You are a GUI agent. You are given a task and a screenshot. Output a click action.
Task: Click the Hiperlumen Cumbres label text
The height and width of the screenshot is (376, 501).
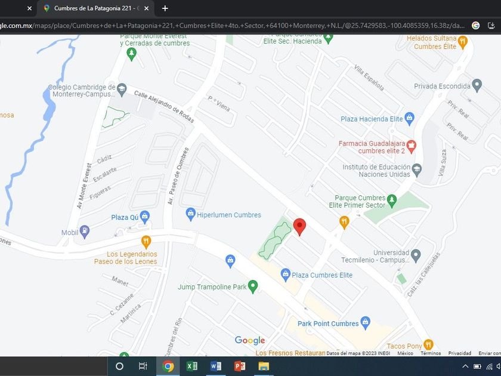click(229, 215)
